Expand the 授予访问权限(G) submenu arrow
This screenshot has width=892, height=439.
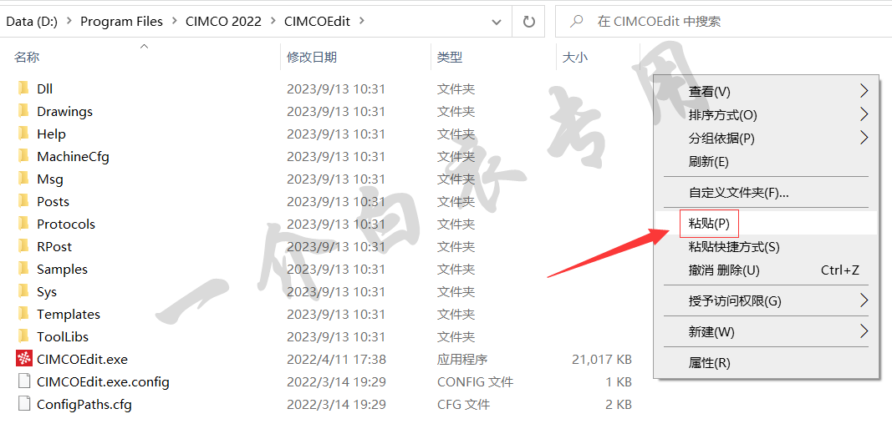(864, 300)
